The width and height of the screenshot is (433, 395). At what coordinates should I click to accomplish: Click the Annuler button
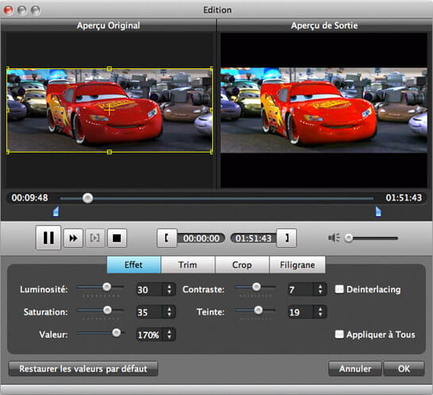[355, 369]
